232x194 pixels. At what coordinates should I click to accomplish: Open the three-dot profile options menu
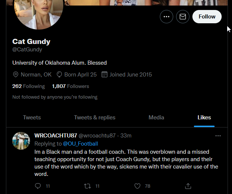[167, 17]
